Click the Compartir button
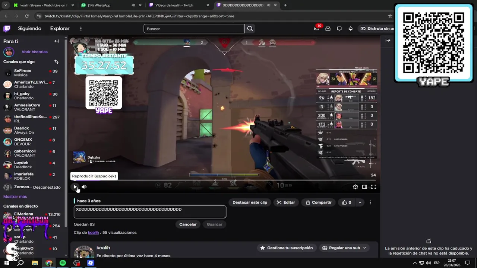 click(318, 202)
